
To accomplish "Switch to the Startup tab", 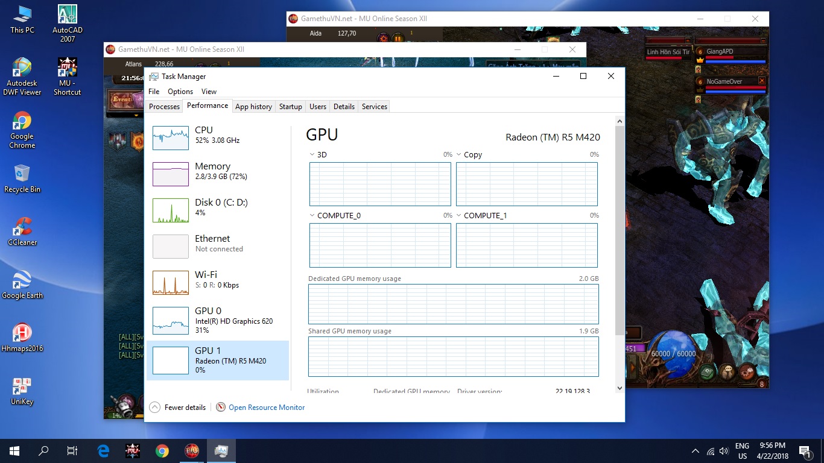I will [x=290, y=107].
